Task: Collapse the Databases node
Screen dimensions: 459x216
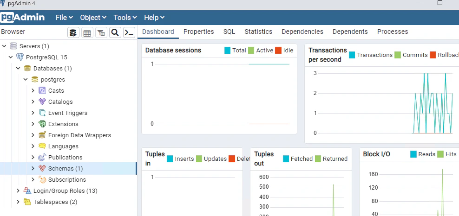Action: [18, 68]
